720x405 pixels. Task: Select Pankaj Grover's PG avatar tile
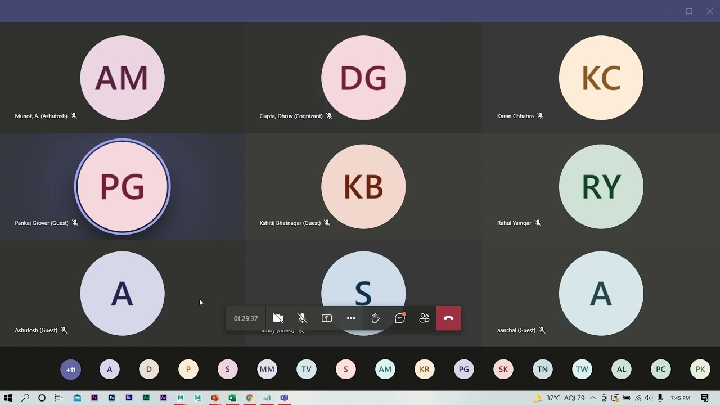pos(122,186)
